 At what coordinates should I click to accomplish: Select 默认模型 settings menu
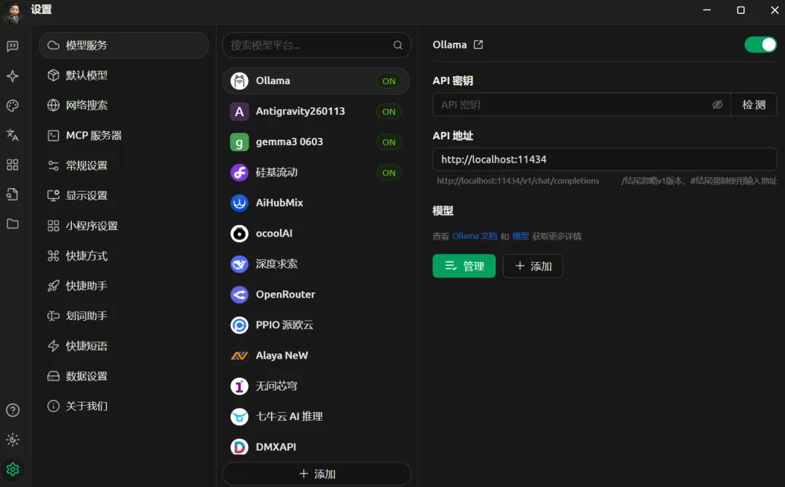click(x=124, y=75)
